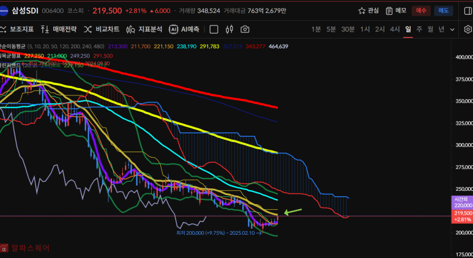Click the 단순이동평균 indicator legend
This screenshot has height=258, width=473.
click(13, 46)
